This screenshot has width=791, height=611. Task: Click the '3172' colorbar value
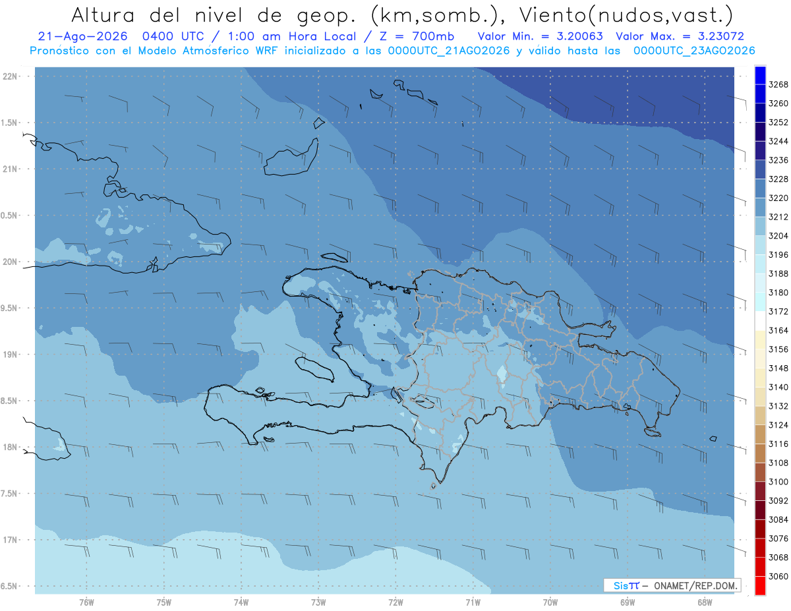(x=778, y=312)
